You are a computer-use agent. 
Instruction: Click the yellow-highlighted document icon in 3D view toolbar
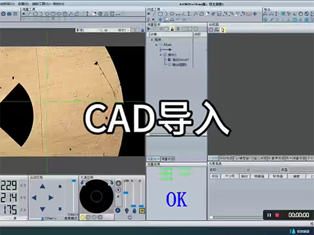(222, 29)
